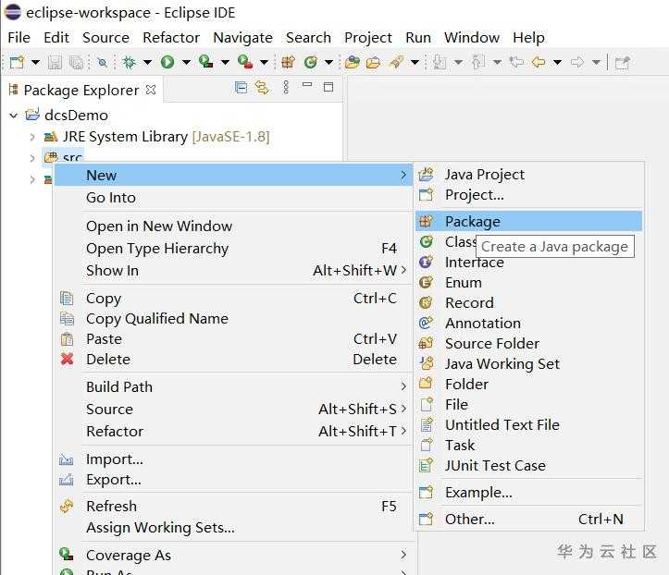Click the Save toolbar icon
This screenshot has height=575, width=669.
(x=55, y=63)
